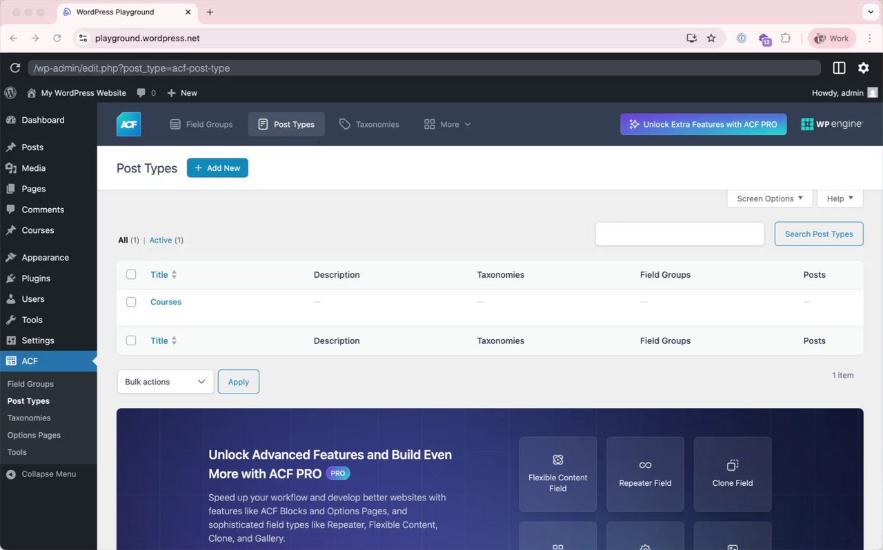Click the plus New item in admin bar

(x=182, y=92)
